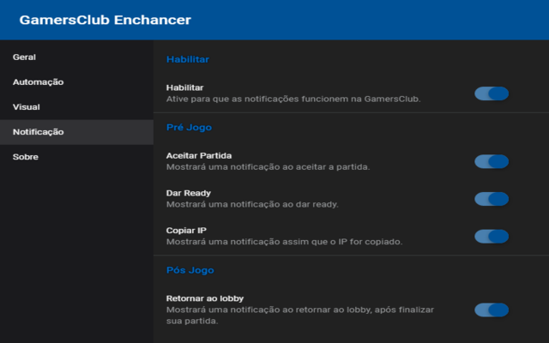This screenshot has width=549, height=343.
Task: Open the Sobre page
Action: pos(76,157)
